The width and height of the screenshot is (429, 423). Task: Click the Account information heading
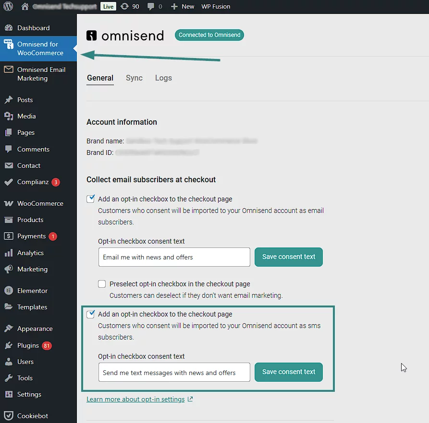coord(122,122)
